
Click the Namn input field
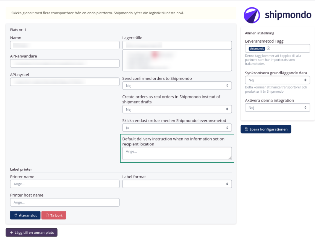pyautogui.click(x=65, y=45)
